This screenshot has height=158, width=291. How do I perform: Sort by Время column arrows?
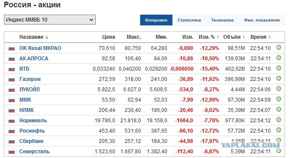[x=269, y=37]
